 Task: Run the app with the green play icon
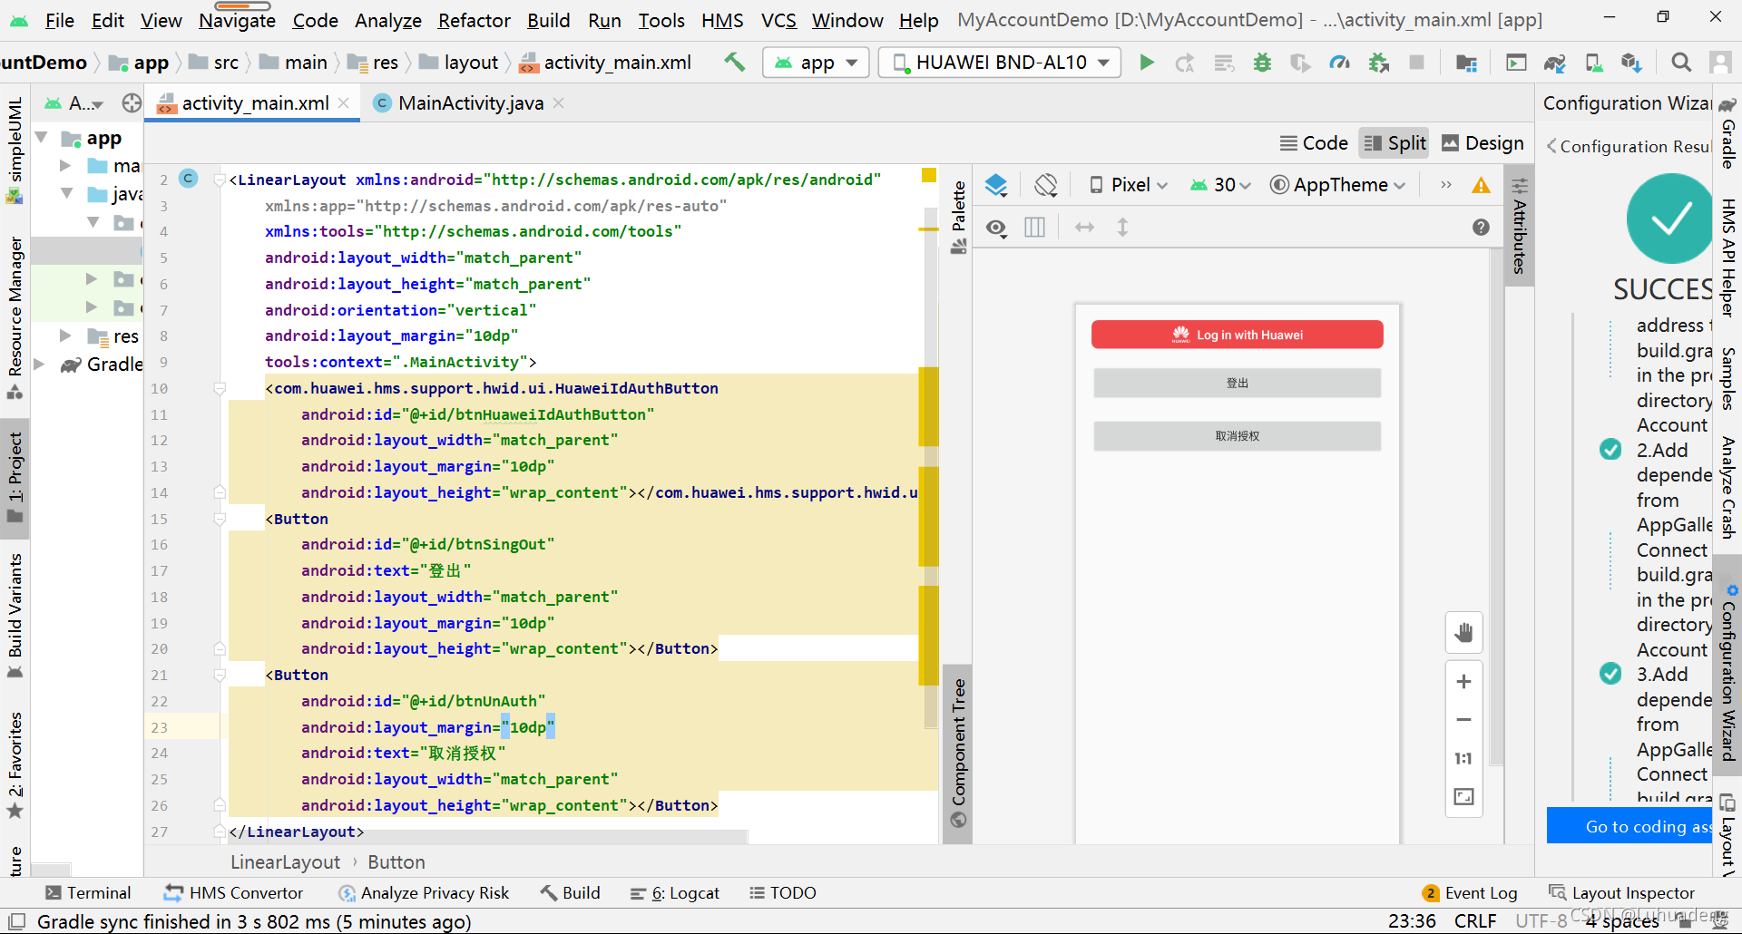pyautogui.click(x=1147, y=62)
